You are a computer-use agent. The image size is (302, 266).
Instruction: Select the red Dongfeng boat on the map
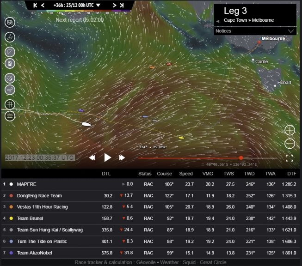pyautogui.click(x=169, y=64)
